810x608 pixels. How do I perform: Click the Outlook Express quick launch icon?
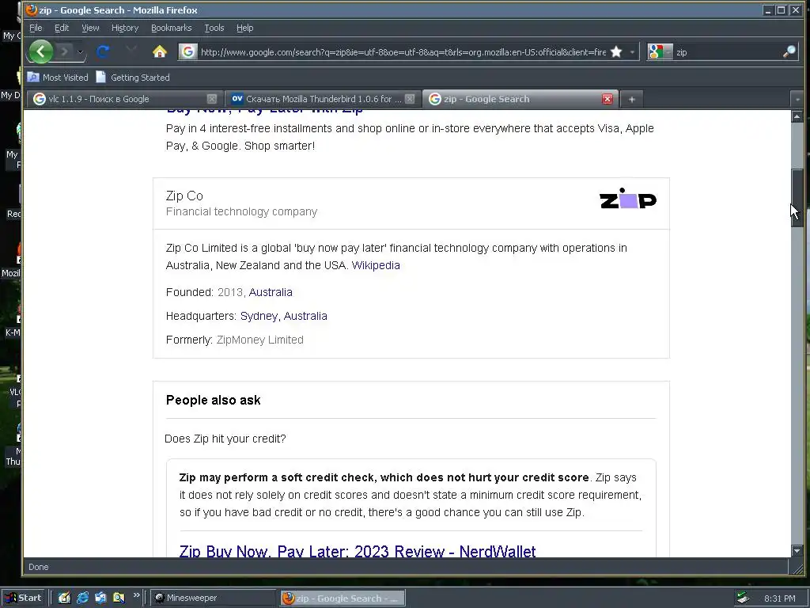point(100,598)
